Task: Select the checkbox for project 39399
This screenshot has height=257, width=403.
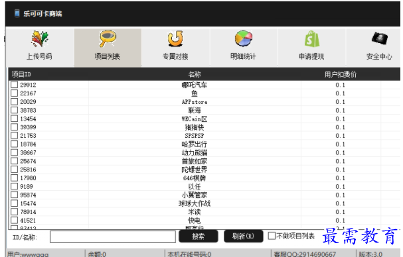Action: 15,127
